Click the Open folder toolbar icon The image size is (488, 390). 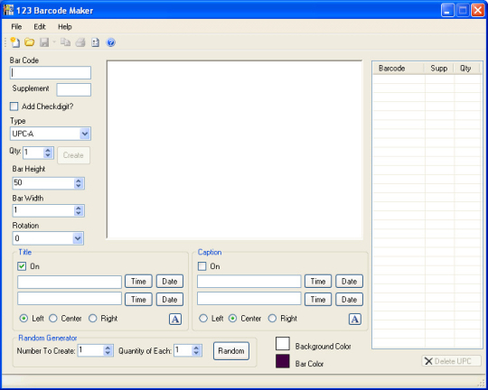point(30,42)
